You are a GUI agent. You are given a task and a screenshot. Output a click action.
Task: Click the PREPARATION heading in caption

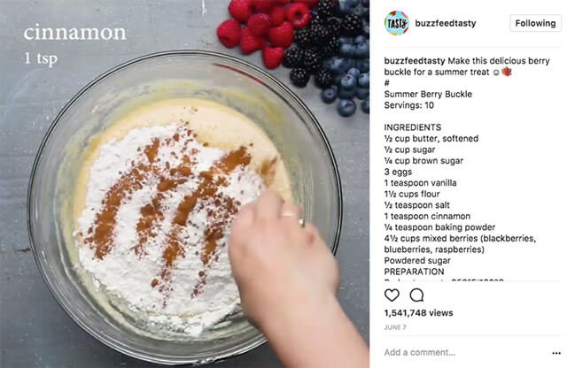click(414, 272)
